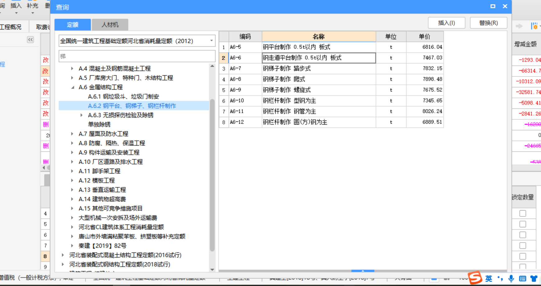Sort by 单价 column header
The image size is (541, 286).
point(425,36)
